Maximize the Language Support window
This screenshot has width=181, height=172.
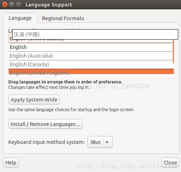pos(18,5)
